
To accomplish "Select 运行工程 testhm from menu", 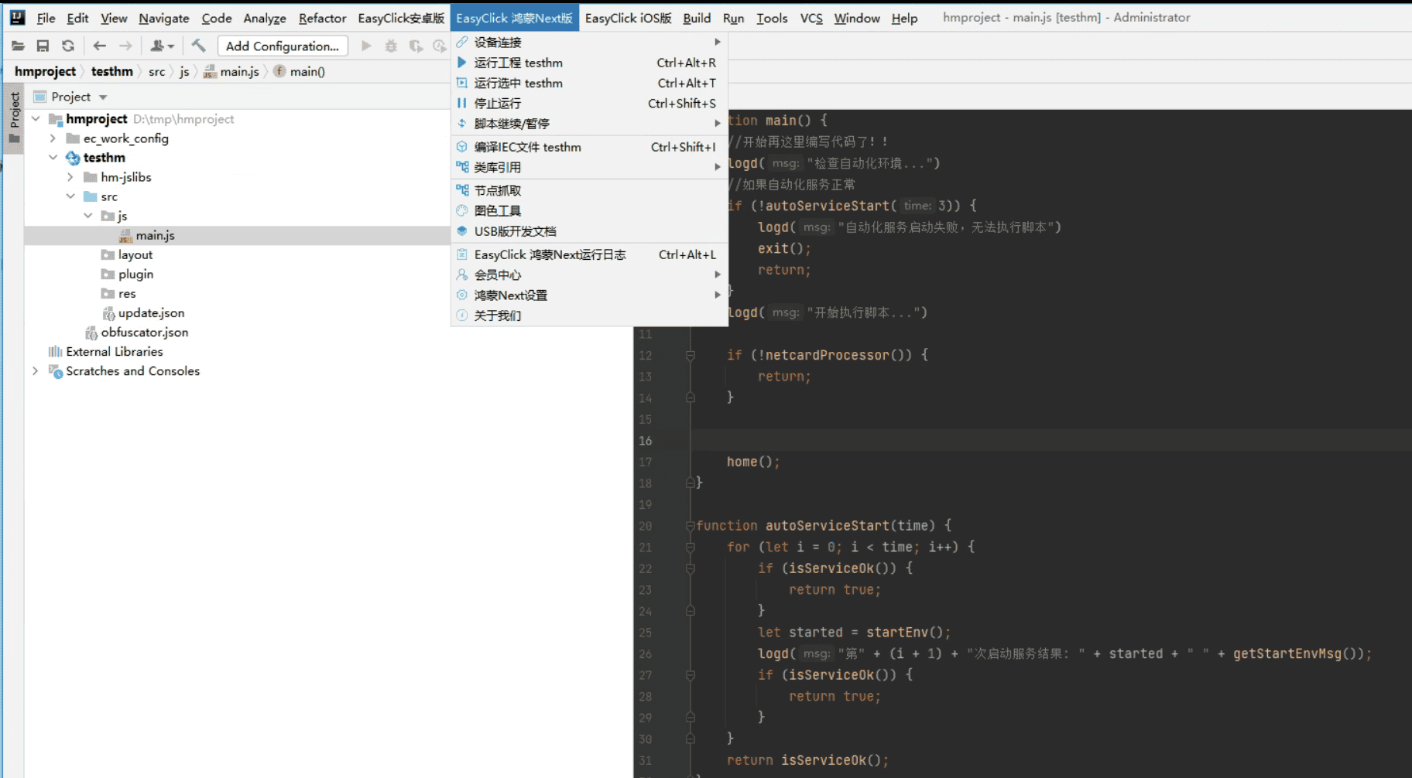I will click(x=518, y=63).
